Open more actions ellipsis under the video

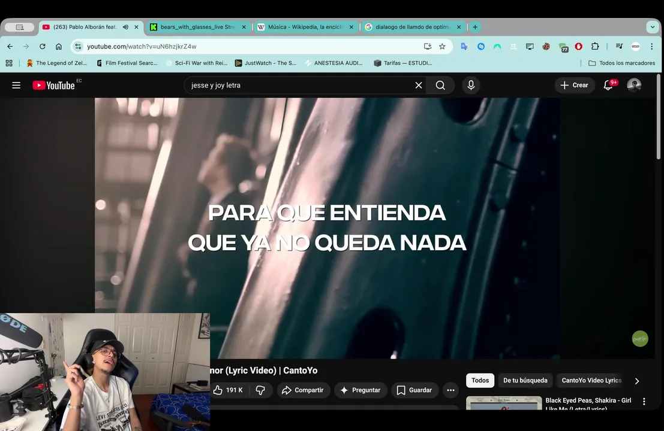tap(450, 390)
